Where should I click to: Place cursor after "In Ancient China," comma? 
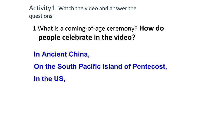click(90, 54)
